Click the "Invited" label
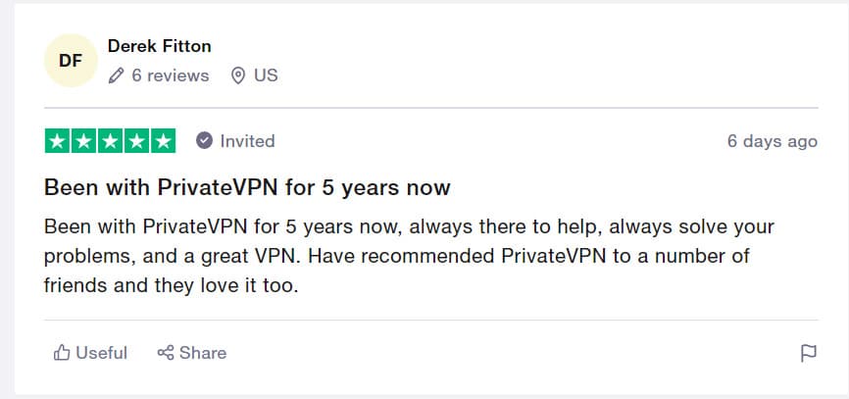Viewport: 849px width, 399px height. point(247,141)
